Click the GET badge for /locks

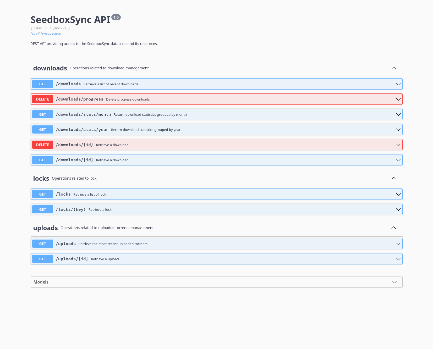coord(43,194)
